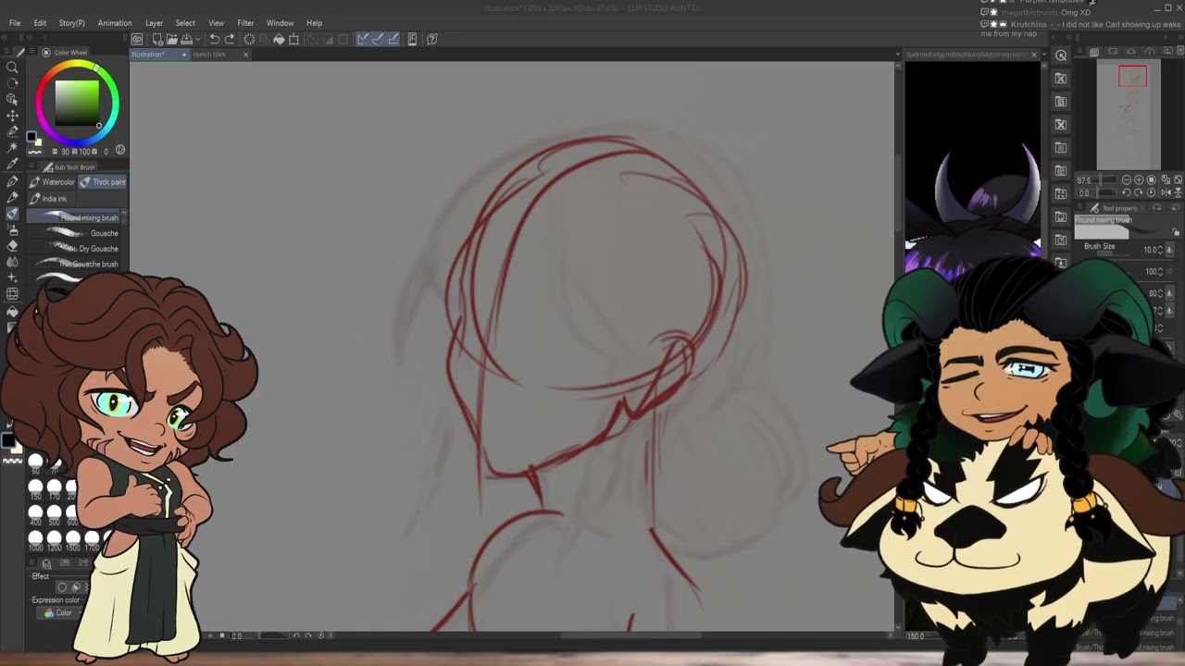1185x666 pixels.
Task: Toggle the third snap to grid button
Action: (x=393, y=39)
